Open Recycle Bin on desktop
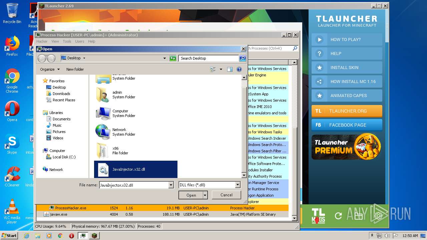 [12, 13]
